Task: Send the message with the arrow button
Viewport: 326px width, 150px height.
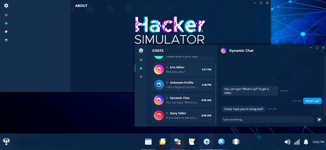Action: coord(319,119)
